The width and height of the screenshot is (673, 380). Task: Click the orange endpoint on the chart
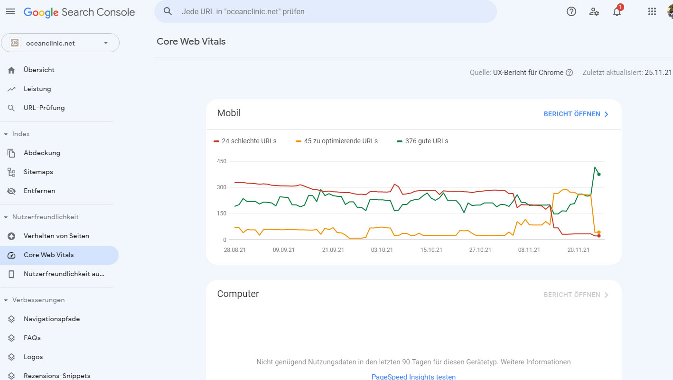(x=599, y=232)
